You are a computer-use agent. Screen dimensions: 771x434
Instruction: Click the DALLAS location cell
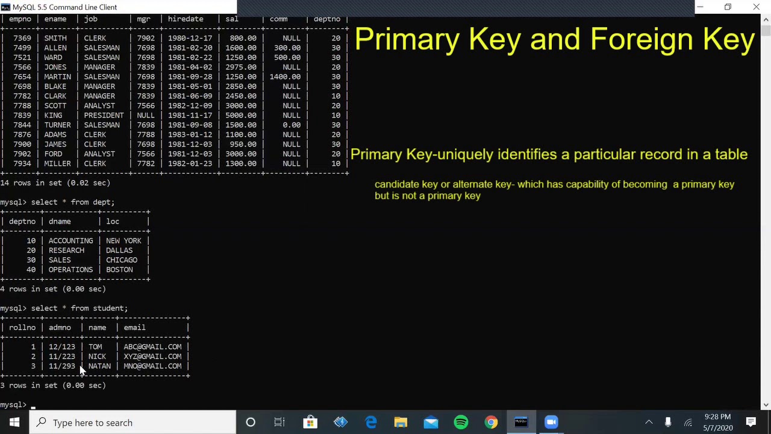tap(119, 250)
